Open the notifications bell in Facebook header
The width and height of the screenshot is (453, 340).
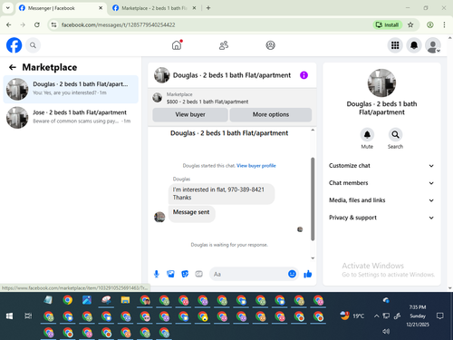click(414, 45)
